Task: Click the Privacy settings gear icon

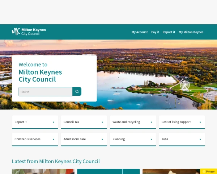Action: pos(204,171)
